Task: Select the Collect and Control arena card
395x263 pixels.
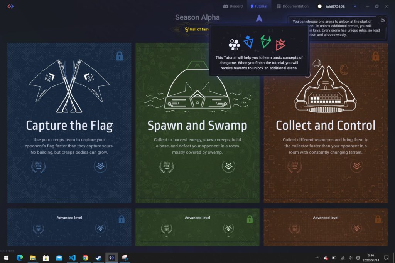Action: tap(326, 123)
